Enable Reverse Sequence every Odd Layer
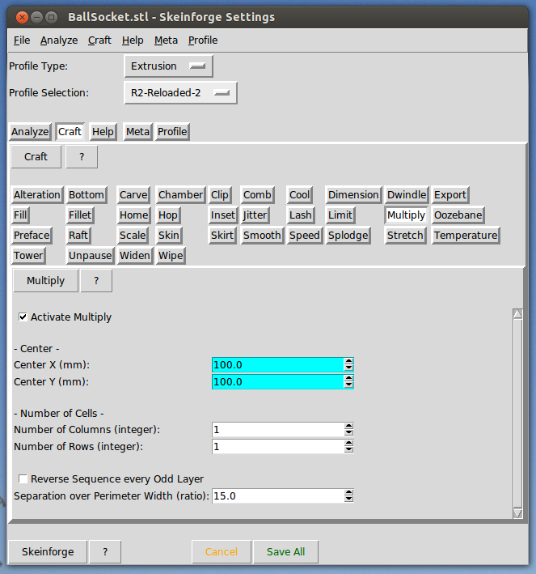 (x=23, y=478)
